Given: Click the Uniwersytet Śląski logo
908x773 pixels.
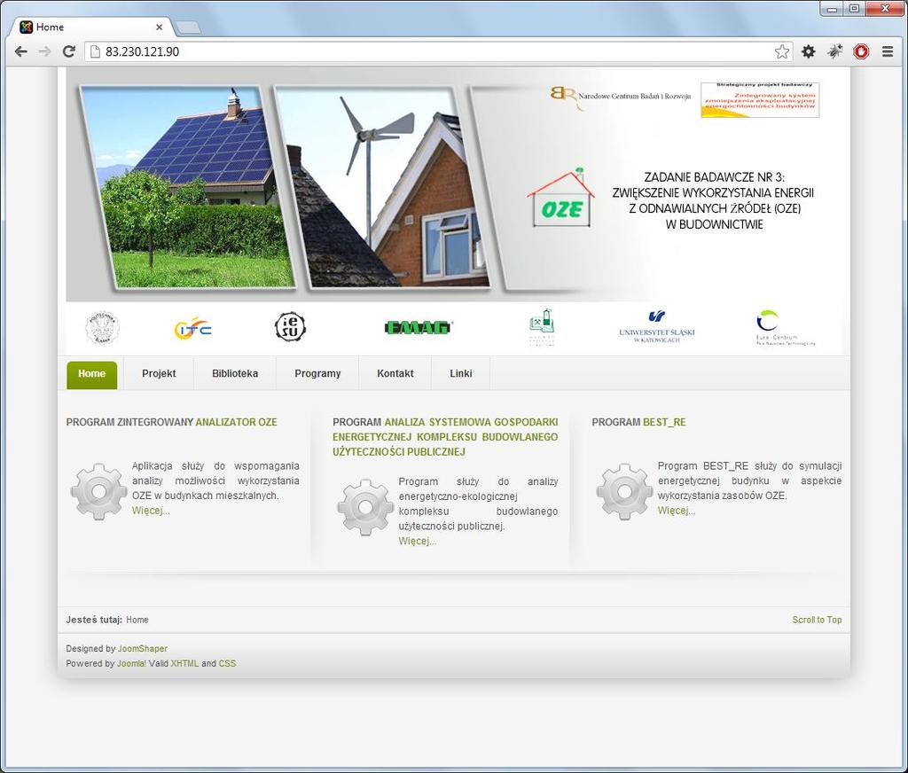Looking at the screenshot, I should click(x=656, y=327).
